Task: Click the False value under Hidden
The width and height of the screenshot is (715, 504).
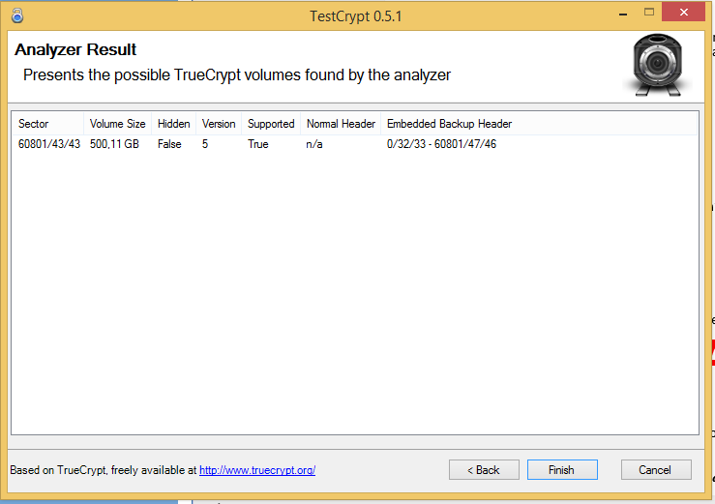Action: tap(169, 144)
